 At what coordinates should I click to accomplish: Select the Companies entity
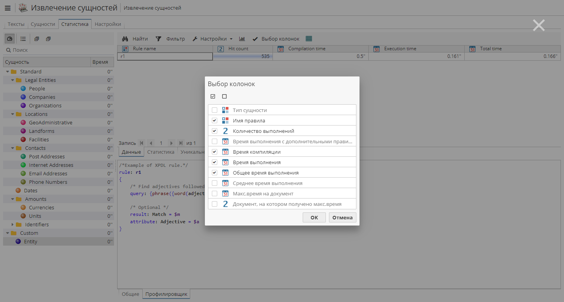click(x=58, y=97)
